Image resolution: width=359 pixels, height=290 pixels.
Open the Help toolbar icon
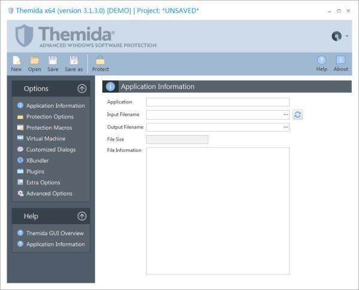pos(321,60)
